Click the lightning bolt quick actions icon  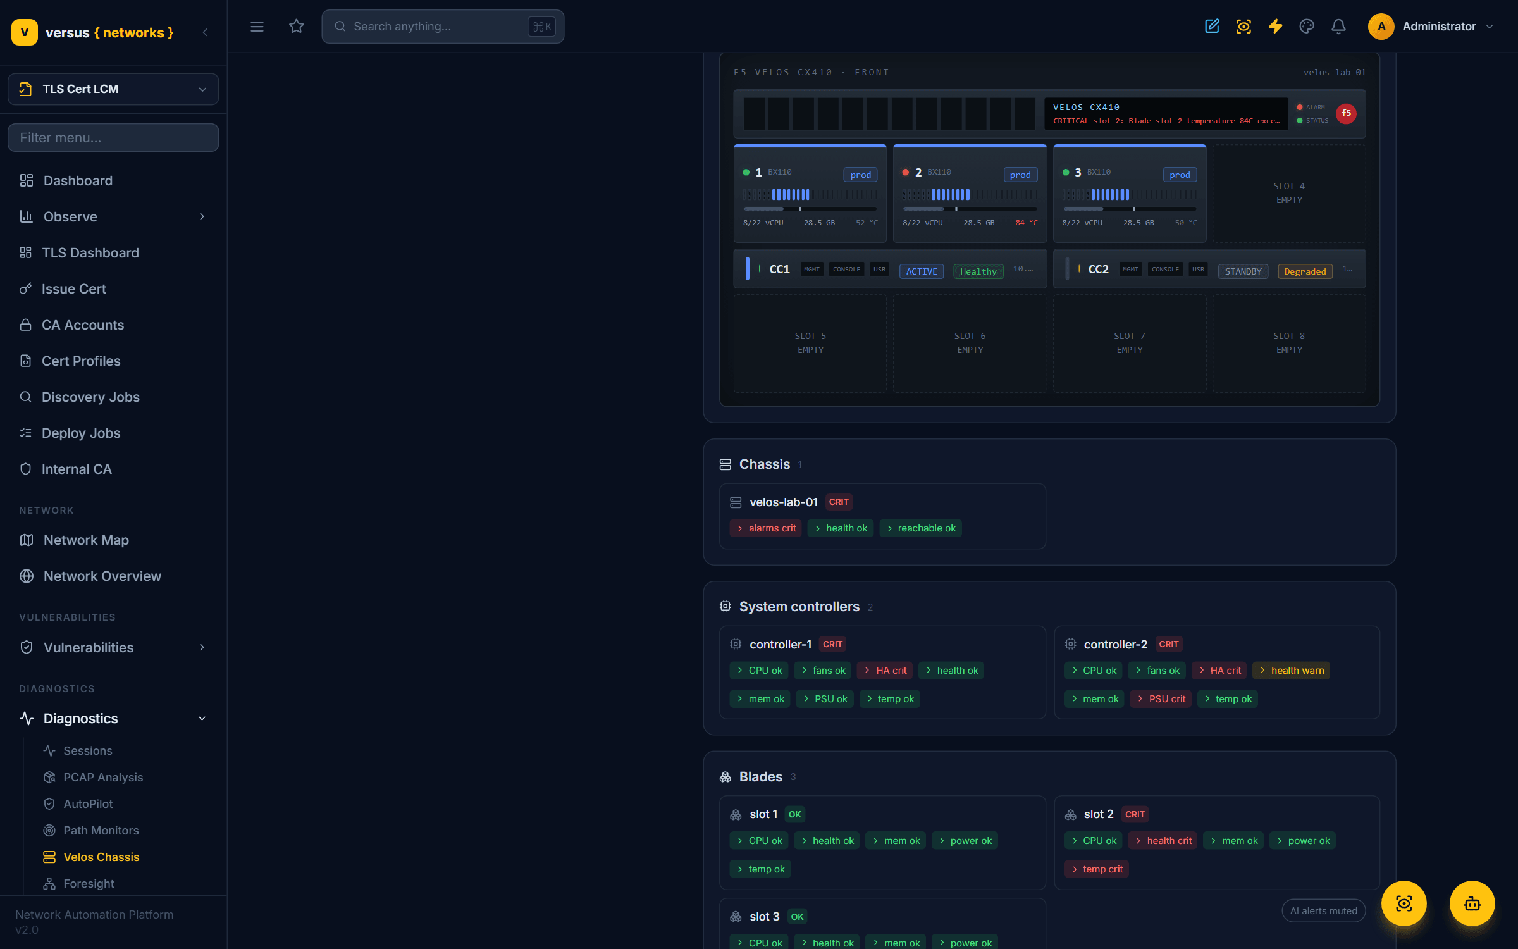(1275, 27)
